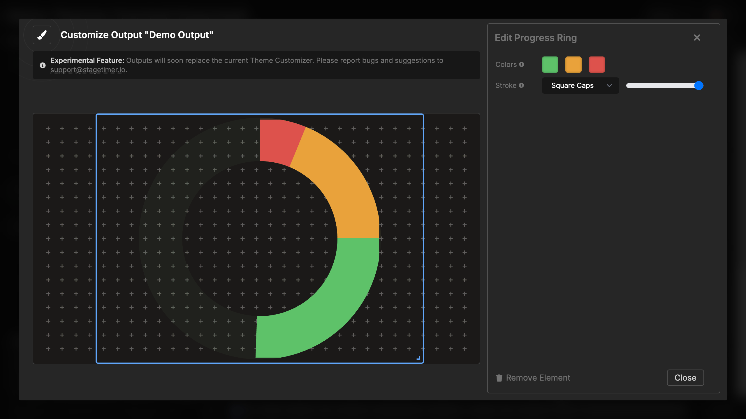The height and width of the screenshot is (419, 746).
Task: Click Remove Element text
Action: (538, 378)
